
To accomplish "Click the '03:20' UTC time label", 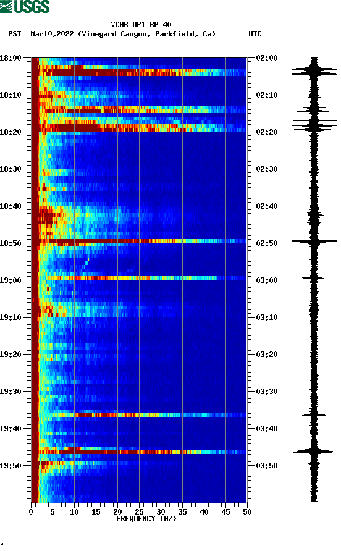I will coord(267,355).
